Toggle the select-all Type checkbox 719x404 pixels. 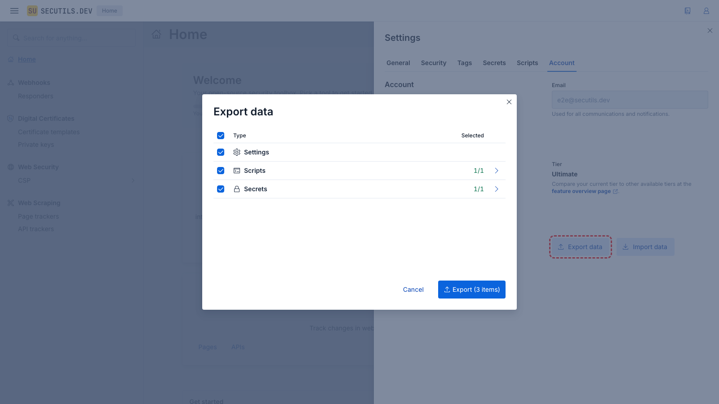pos(221,136)
